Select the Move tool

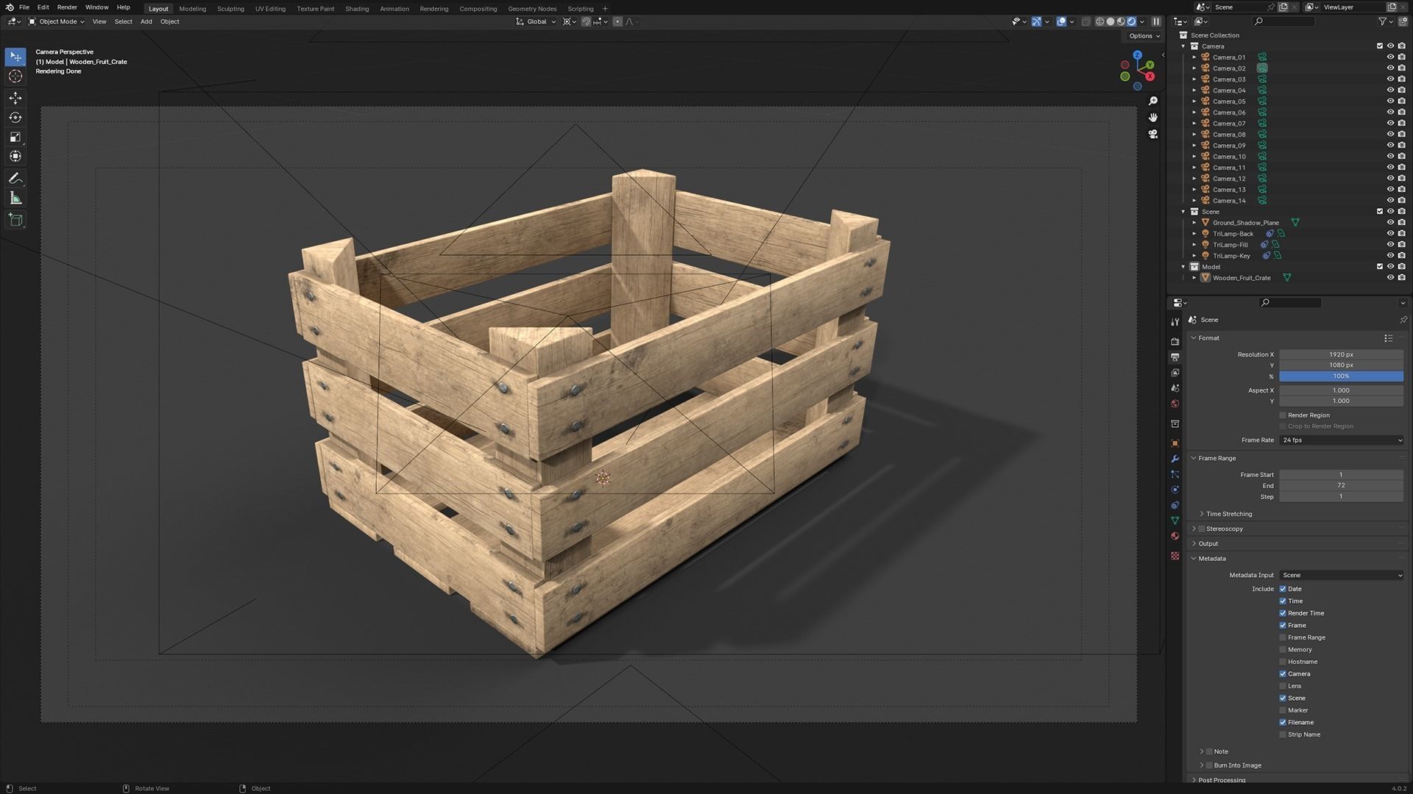15,98
